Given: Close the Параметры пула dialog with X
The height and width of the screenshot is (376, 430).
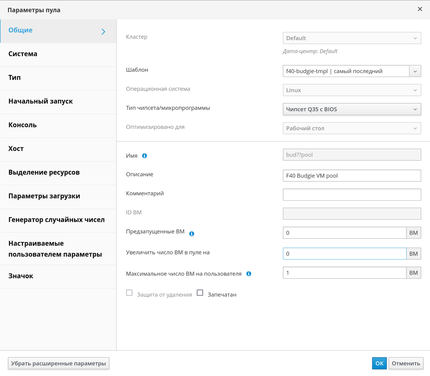Looking at the screenshot, I should pyautogui.click(x=420, y=9).
